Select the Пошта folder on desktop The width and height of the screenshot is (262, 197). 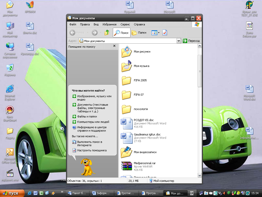10,133
